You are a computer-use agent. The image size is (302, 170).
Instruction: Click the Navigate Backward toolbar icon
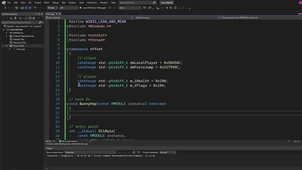5,8
